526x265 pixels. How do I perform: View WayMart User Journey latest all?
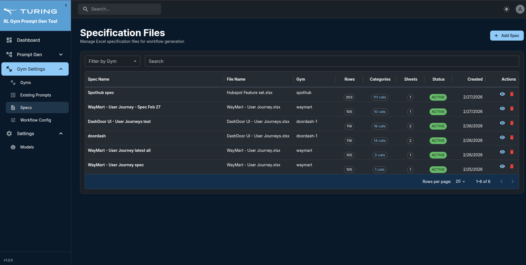coord(502,152)
